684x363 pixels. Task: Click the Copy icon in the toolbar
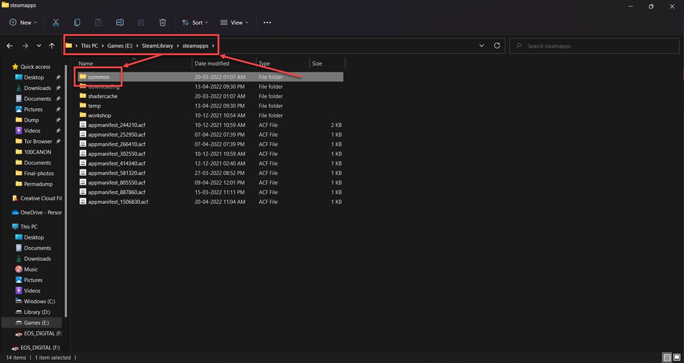[77, 22]
